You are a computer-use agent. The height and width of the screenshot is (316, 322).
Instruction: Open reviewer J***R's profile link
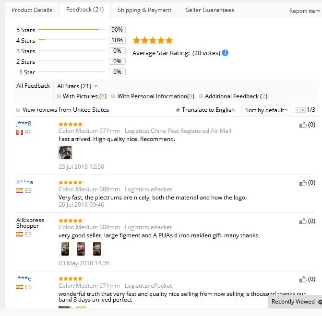(24, 124)
